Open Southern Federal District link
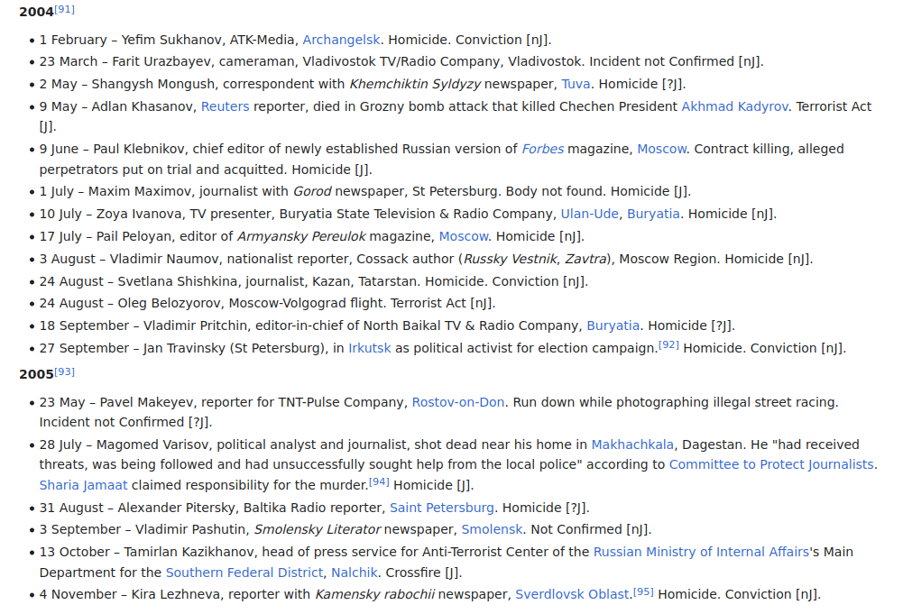The width and height of the screenshot is (903, 614). tap(244, 573)
